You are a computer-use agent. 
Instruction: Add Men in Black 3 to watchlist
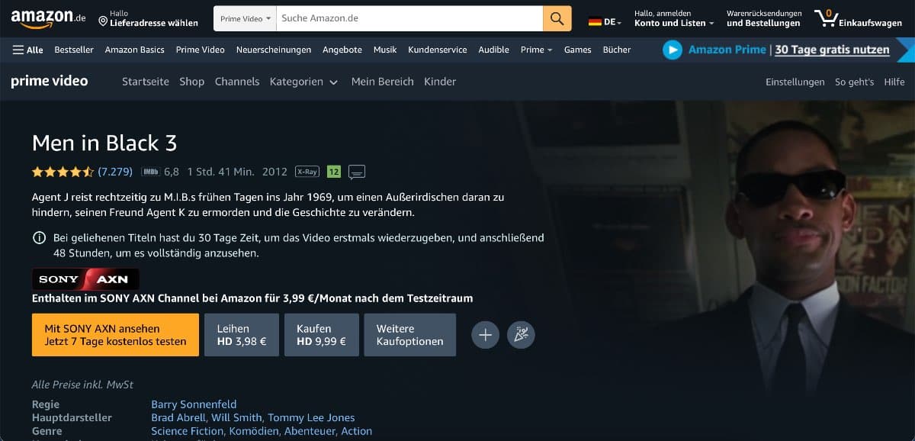[x=486, y=334]
